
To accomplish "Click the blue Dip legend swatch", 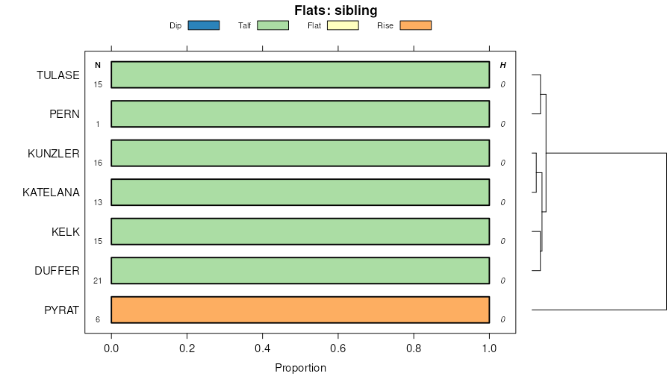I will coord(203,25).
